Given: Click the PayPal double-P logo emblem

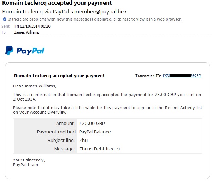Looking at the screenshot, I should tap(9, 51).
